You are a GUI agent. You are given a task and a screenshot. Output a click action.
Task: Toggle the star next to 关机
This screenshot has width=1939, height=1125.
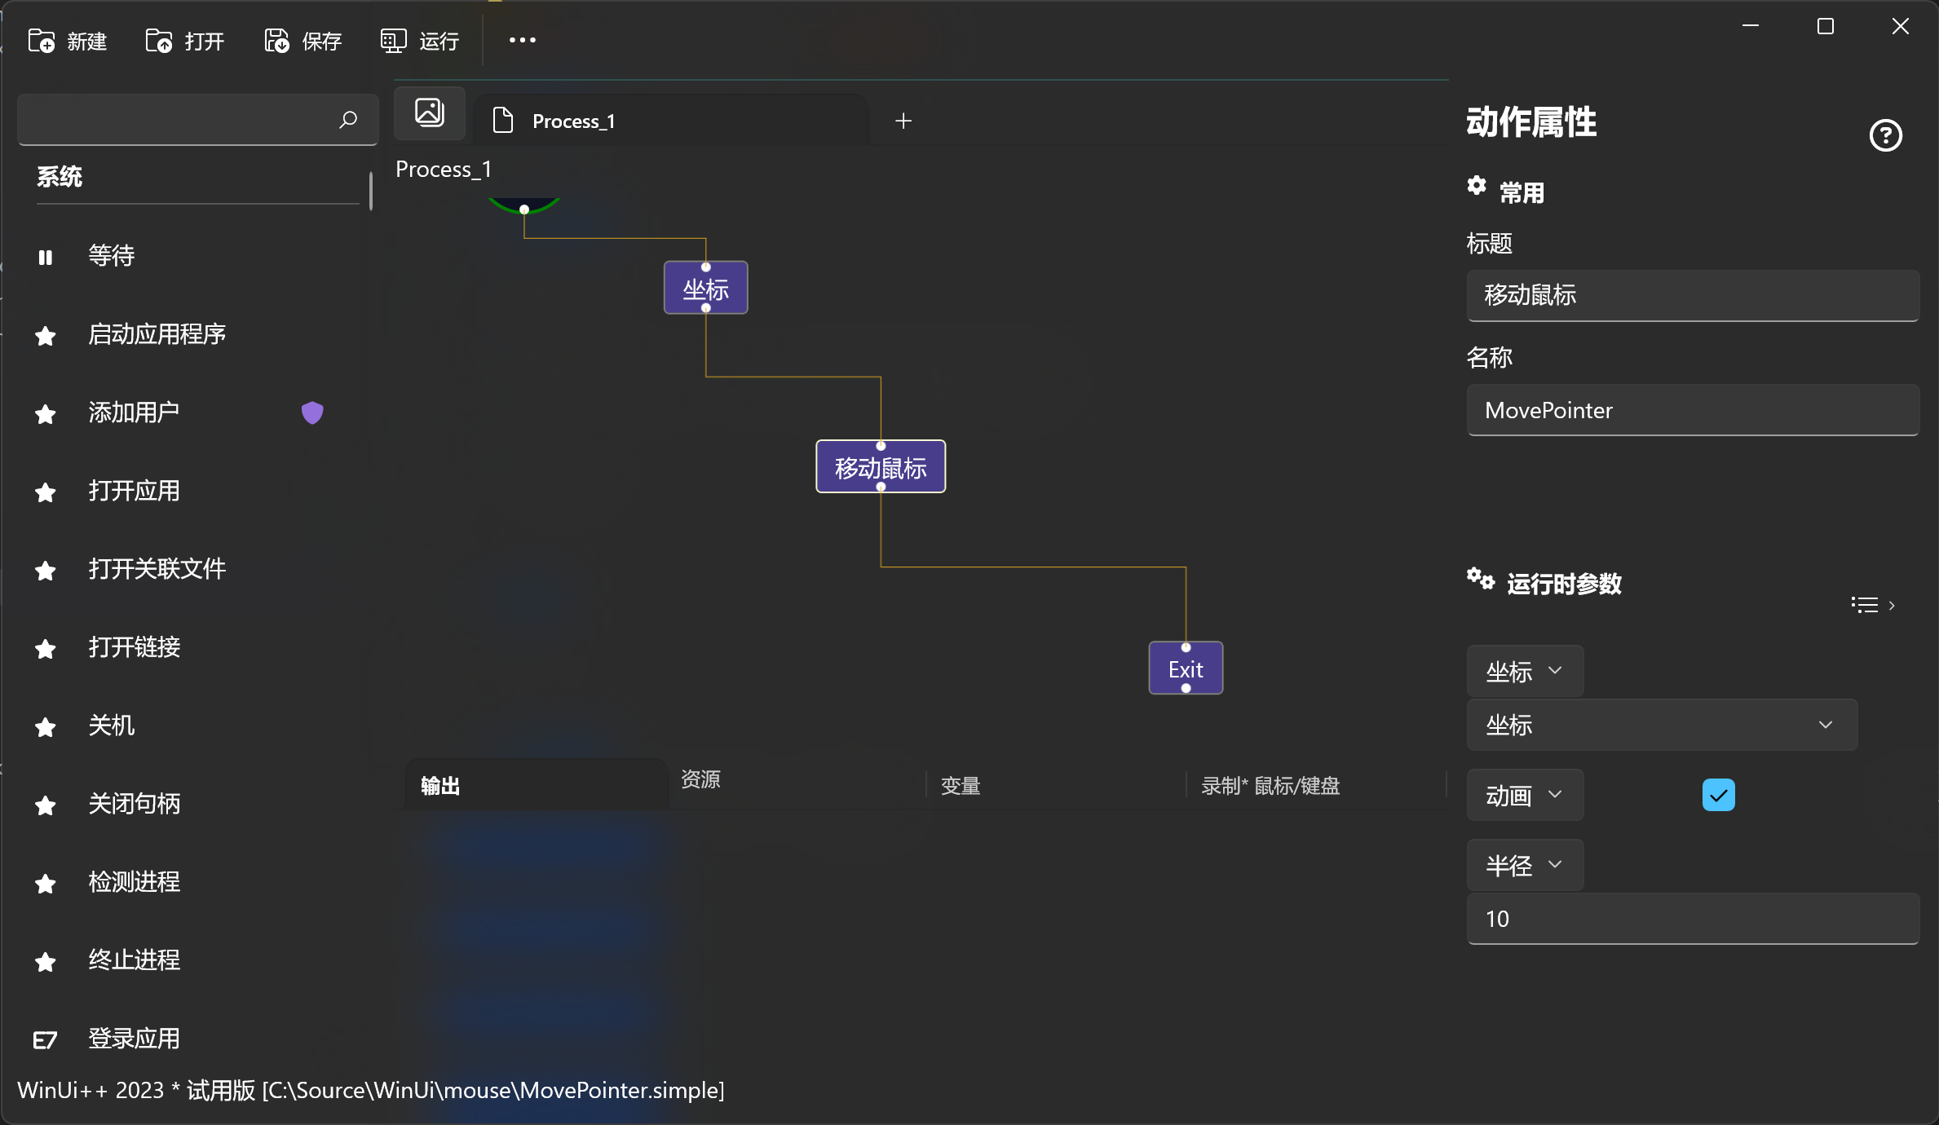[45, 727]
